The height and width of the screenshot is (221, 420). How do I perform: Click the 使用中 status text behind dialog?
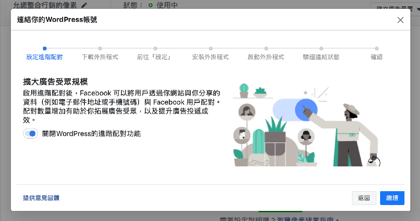tap(167, 5)
